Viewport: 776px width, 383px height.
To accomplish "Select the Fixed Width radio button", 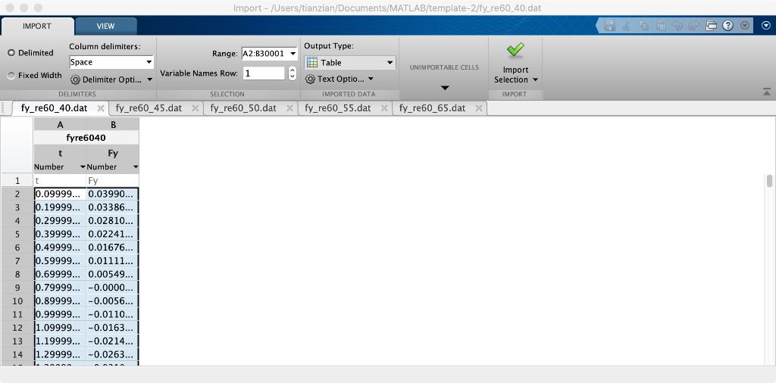I will click(x=11, y=76).
